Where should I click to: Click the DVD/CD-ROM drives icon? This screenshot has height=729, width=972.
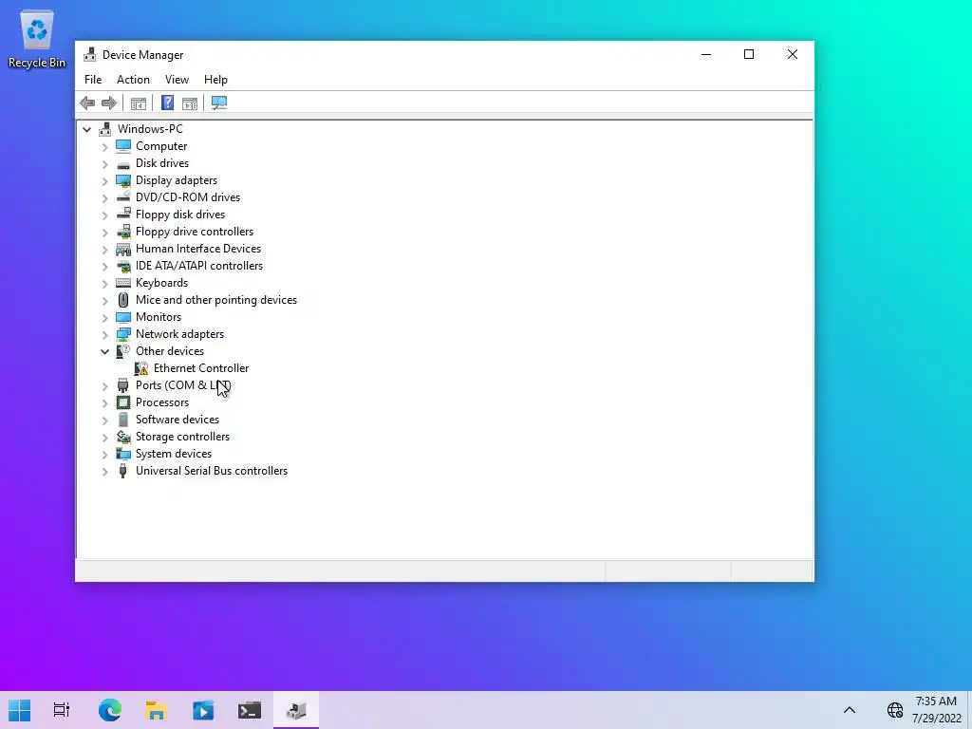coord(123,197)
